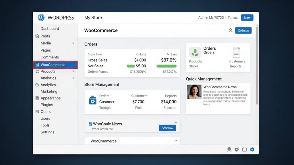Open the user profile icon beside Orderes
Screen dimensions: 294x165
231,30
